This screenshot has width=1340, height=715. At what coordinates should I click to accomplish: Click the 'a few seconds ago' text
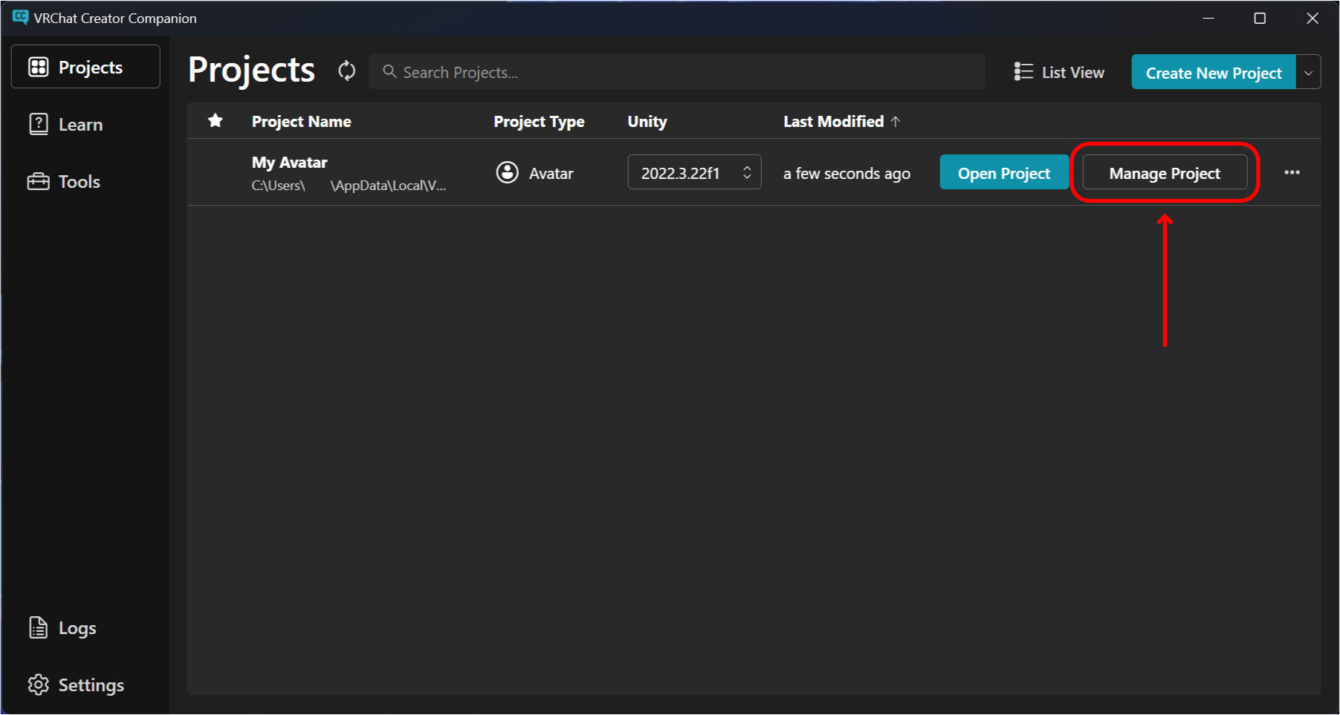(847, 174)
